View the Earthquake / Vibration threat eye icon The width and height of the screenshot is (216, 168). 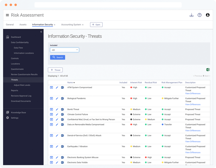coord(51,147)
